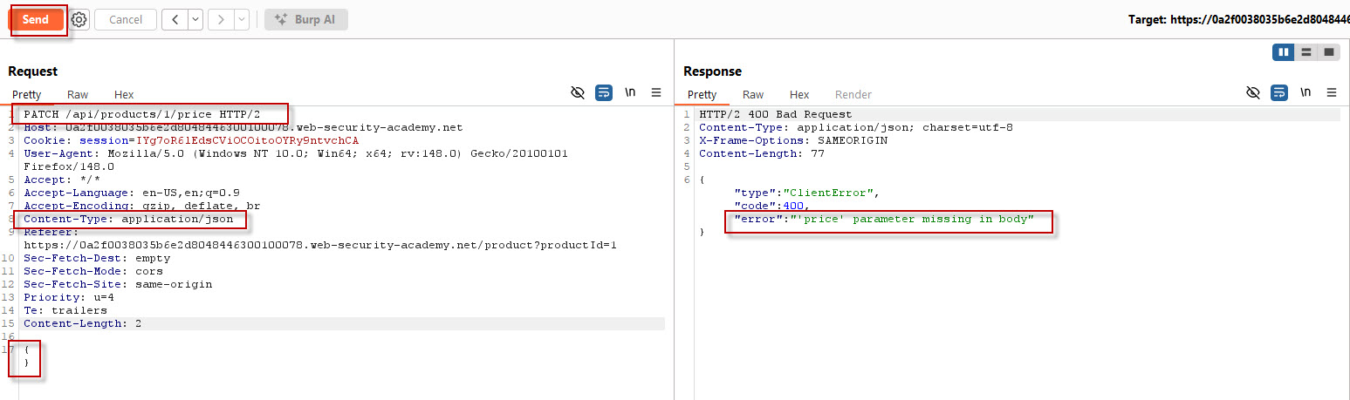Screen dimensions: 1350x400
Task: Toggle \n newline display in Response panel
Action: click(1305, 92)
